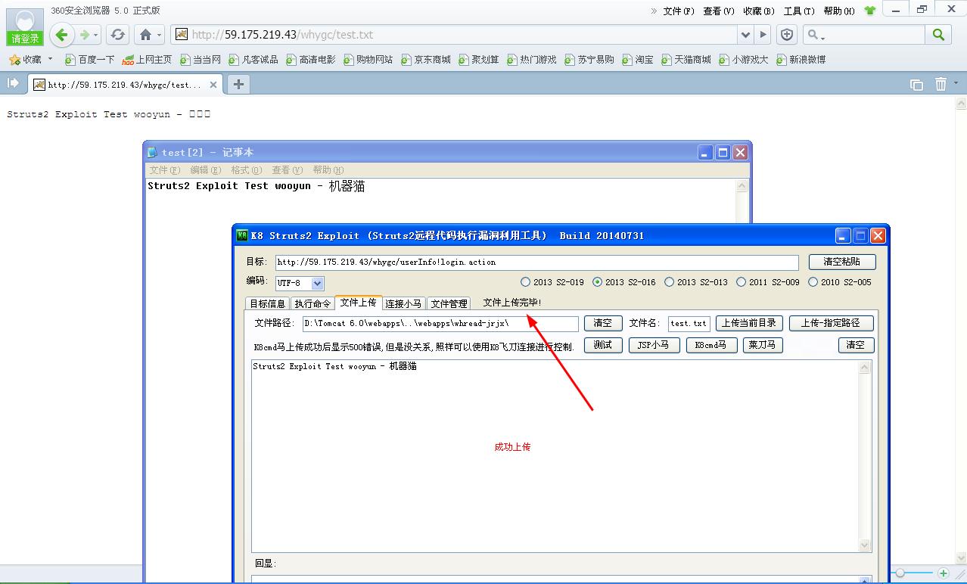Open a new tab with plus button
Viewport: 967px width, 584px height.
[238, 84]
